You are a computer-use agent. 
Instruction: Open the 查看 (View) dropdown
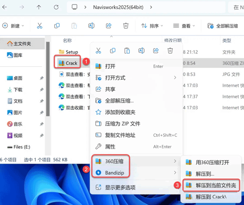coord(184,26)
